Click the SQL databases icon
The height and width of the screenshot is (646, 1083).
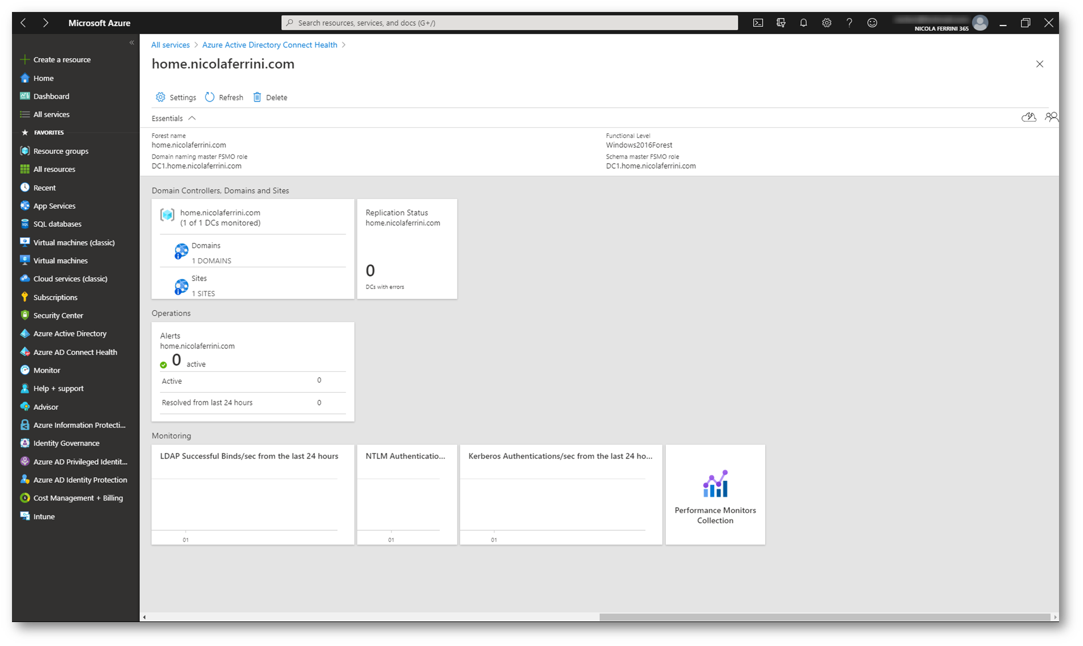[25, 224]
